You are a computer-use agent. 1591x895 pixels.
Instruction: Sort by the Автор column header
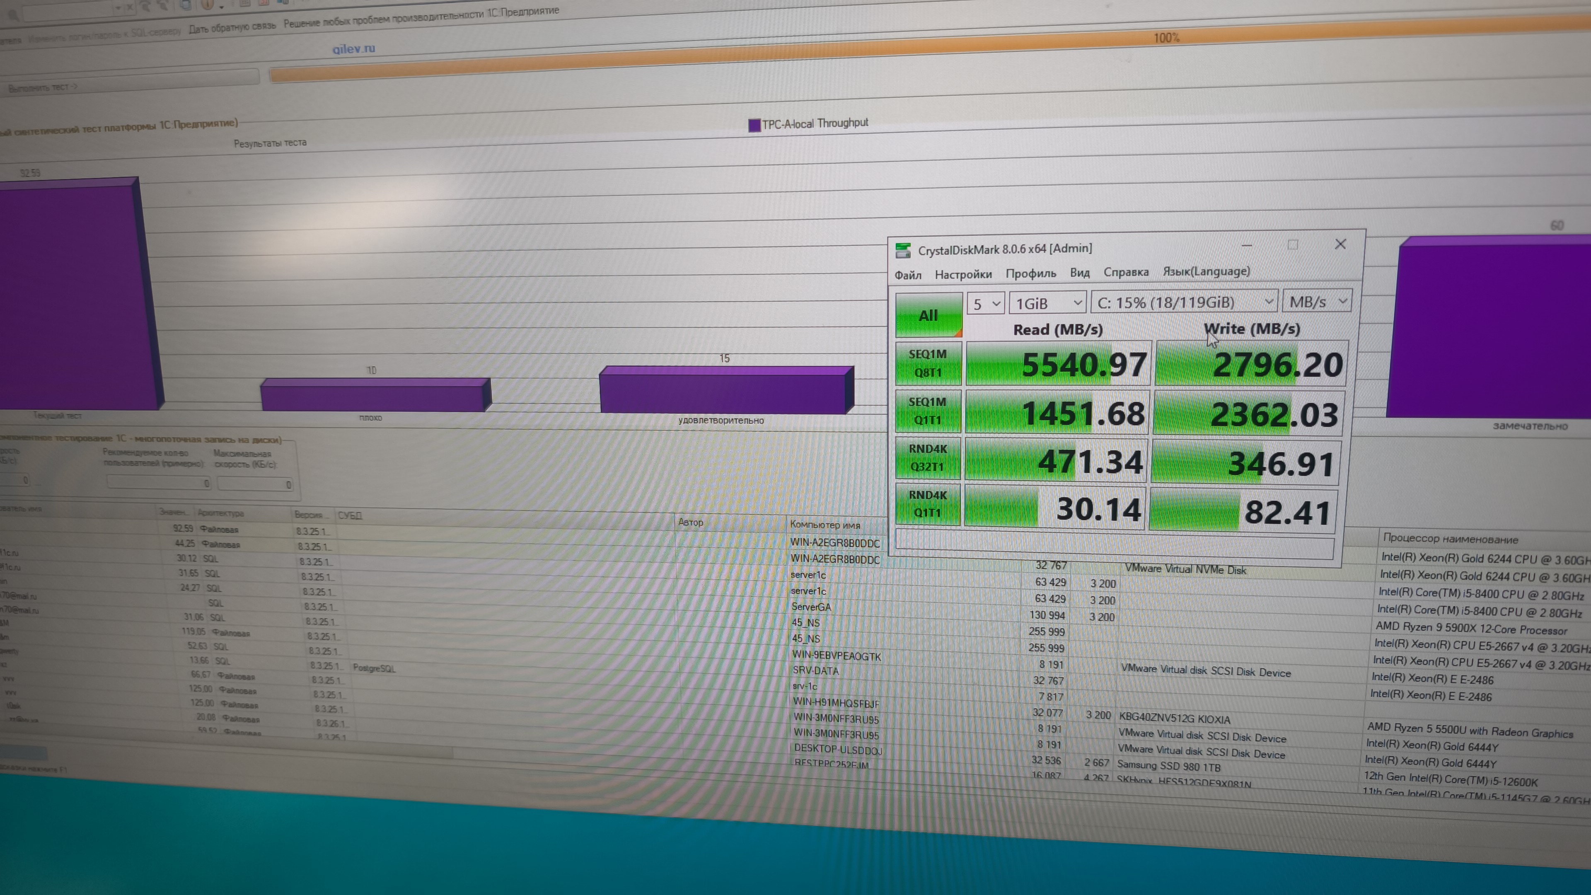(x=691, y=522)
